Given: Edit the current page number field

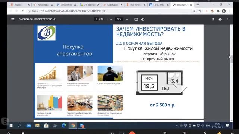Looking at the screenshot, I should (x=96, y=19).
